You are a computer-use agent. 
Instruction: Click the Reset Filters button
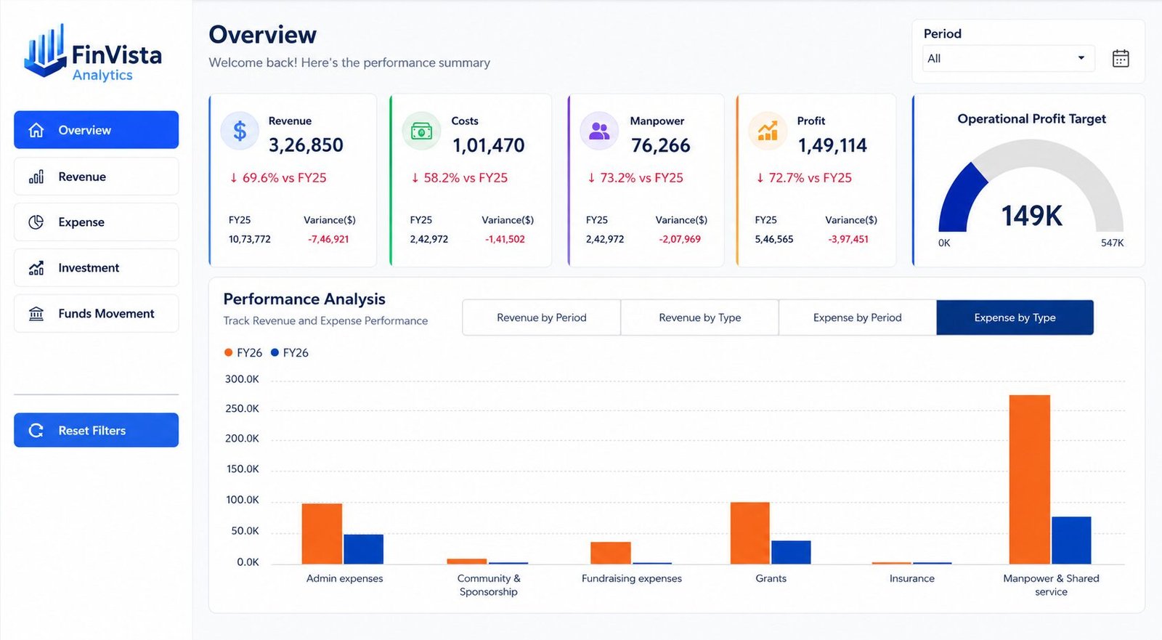[96, 431]
